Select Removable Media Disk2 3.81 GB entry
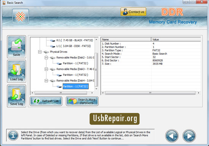This screenshot has height=146, width=209. point(75,57)
